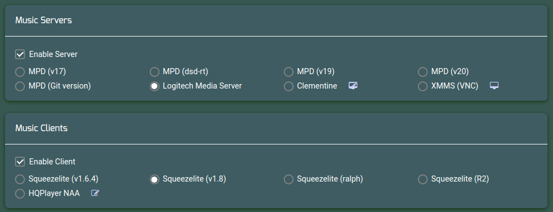Select MPD (Git version) radio button
Screen dimensions: 553x212
point(20,86)
